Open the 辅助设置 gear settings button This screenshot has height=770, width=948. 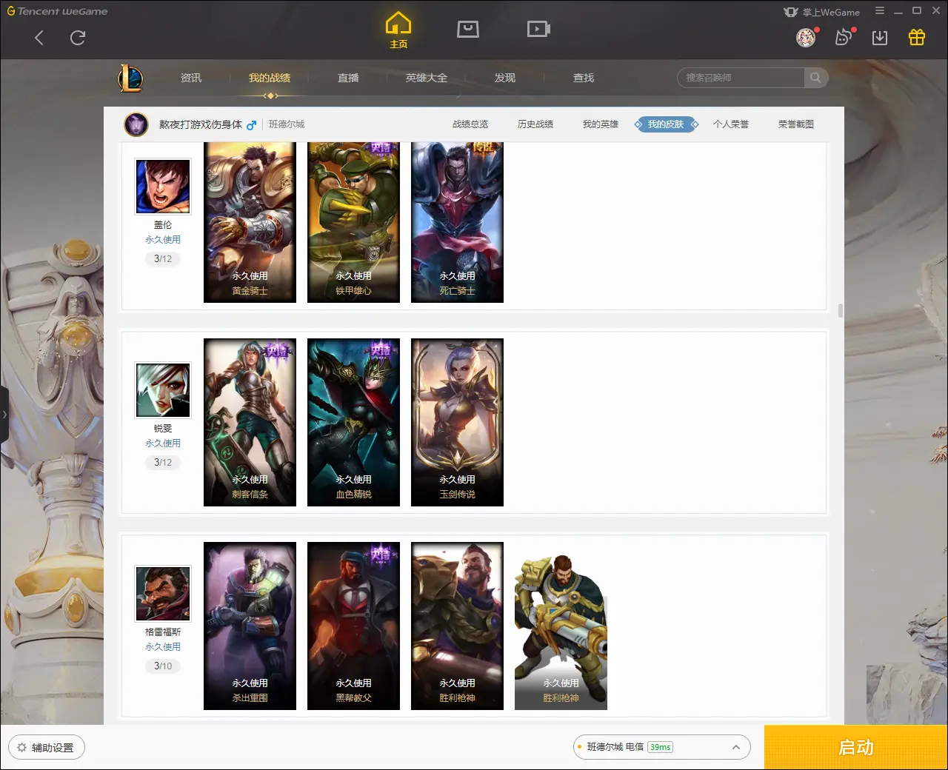(x=46, y=747)
